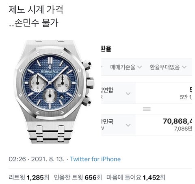195x184 pixels.
Task: Open the 환율우대없음 dropdown label
Action: 165,67
